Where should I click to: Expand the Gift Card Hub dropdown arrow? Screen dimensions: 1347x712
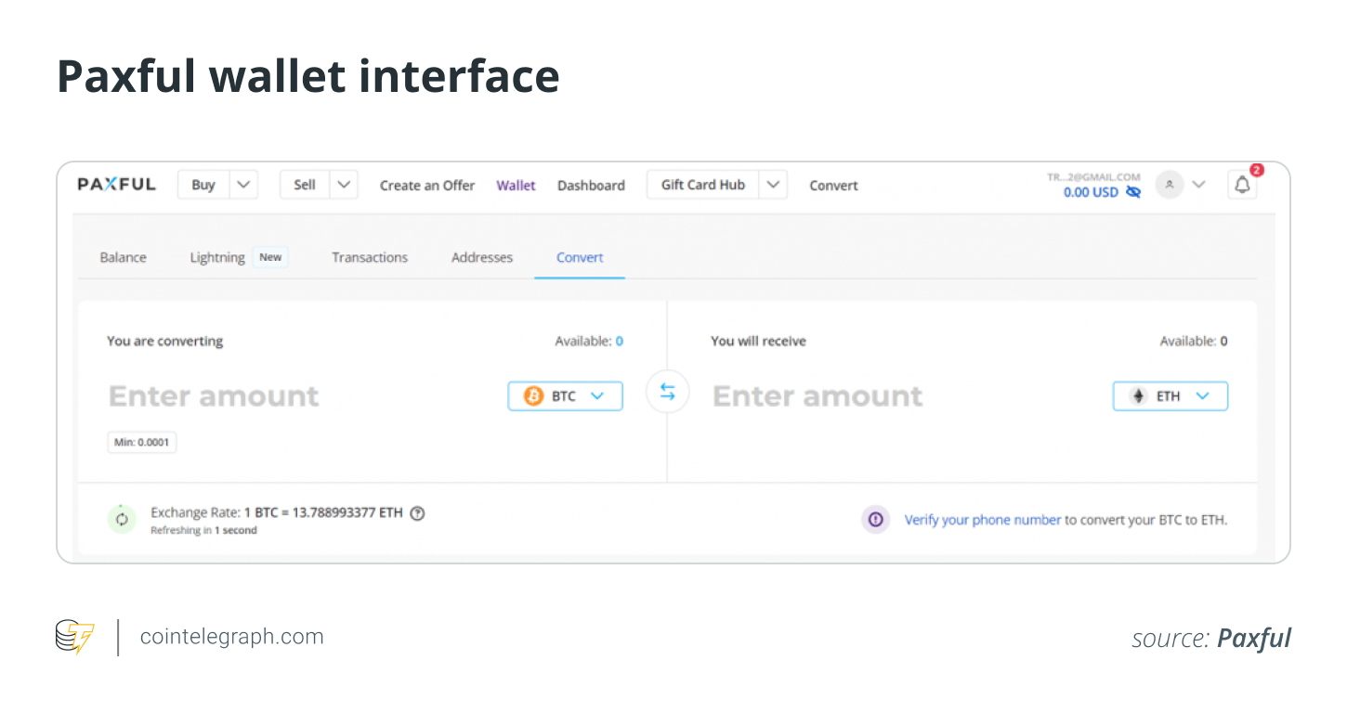[773, 185]
